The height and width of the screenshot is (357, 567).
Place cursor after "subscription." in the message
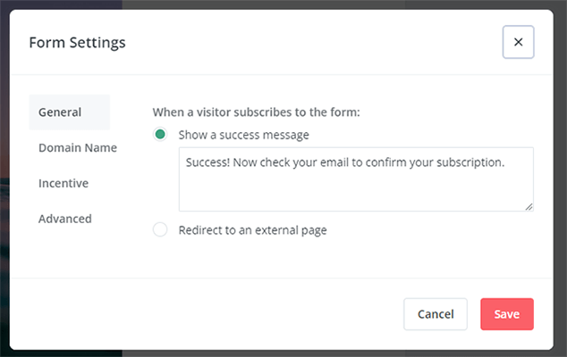pyautogui.click(x=506, y=163)
